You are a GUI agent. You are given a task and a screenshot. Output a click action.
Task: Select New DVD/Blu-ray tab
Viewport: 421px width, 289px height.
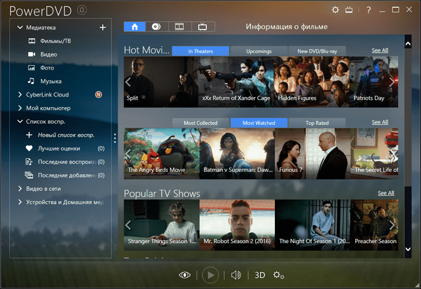[317, 51]
